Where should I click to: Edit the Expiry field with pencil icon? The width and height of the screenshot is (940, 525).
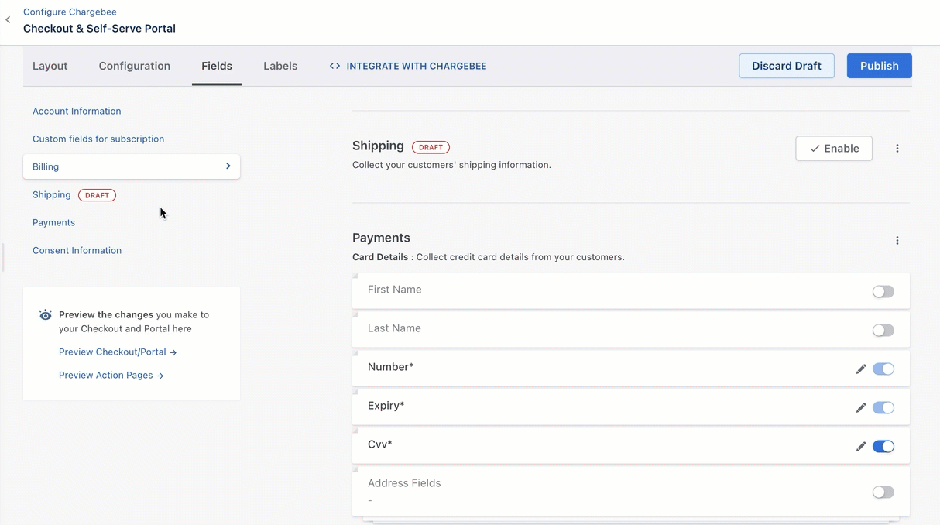[x=860, y=408]
